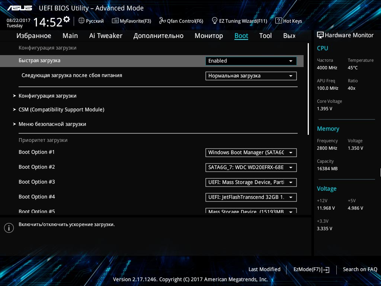
Task: Open the Нормальная загрузка dropdown
Action: click(x=251, y=76)
